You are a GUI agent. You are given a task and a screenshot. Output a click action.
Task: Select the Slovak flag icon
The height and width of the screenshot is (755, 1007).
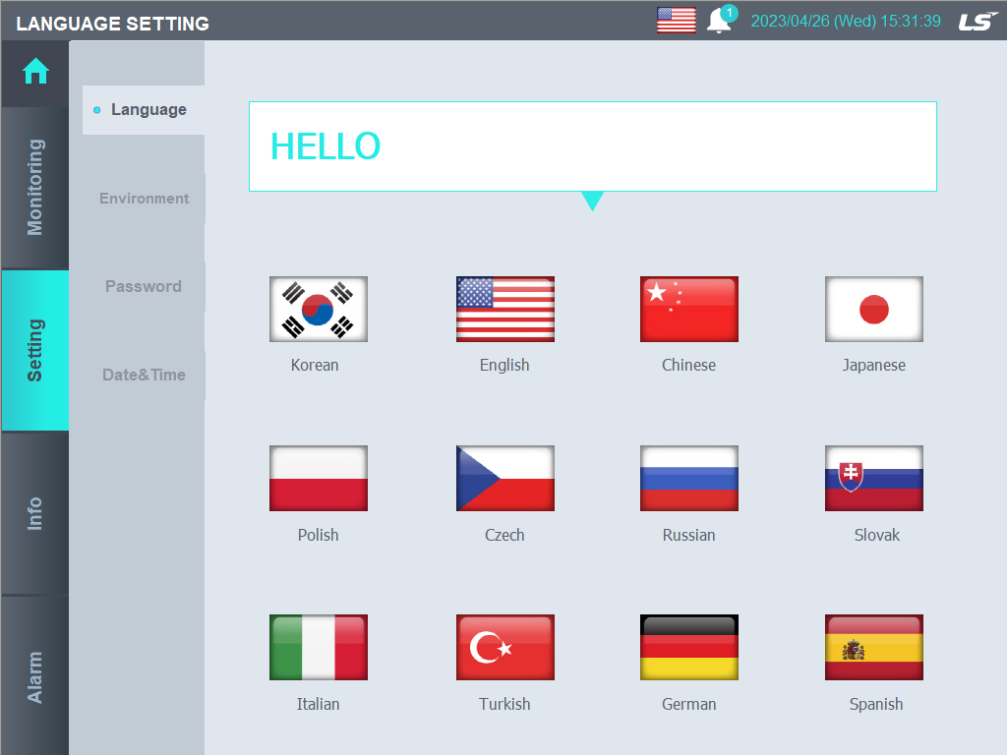pyautogui.click(x=874, y=479)
